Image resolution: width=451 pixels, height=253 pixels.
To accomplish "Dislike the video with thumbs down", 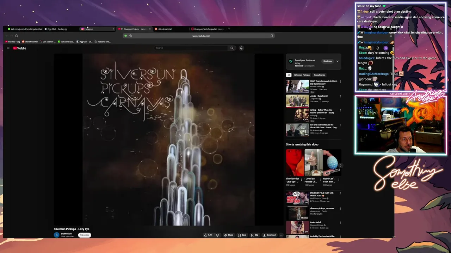I will (x=217, y=235).
